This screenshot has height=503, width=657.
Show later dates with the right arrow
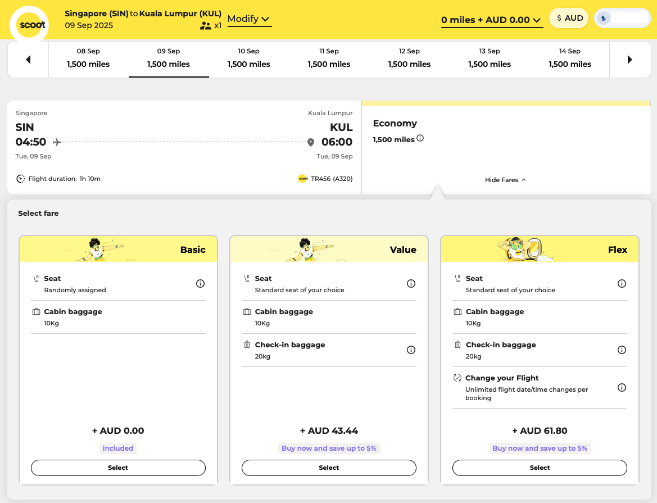[630, 60]
